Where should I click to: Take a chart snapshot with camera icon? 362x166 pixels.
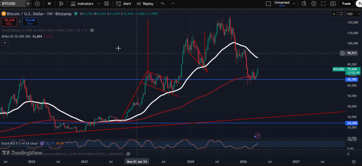pyautogui.click(x=333, y=4)
